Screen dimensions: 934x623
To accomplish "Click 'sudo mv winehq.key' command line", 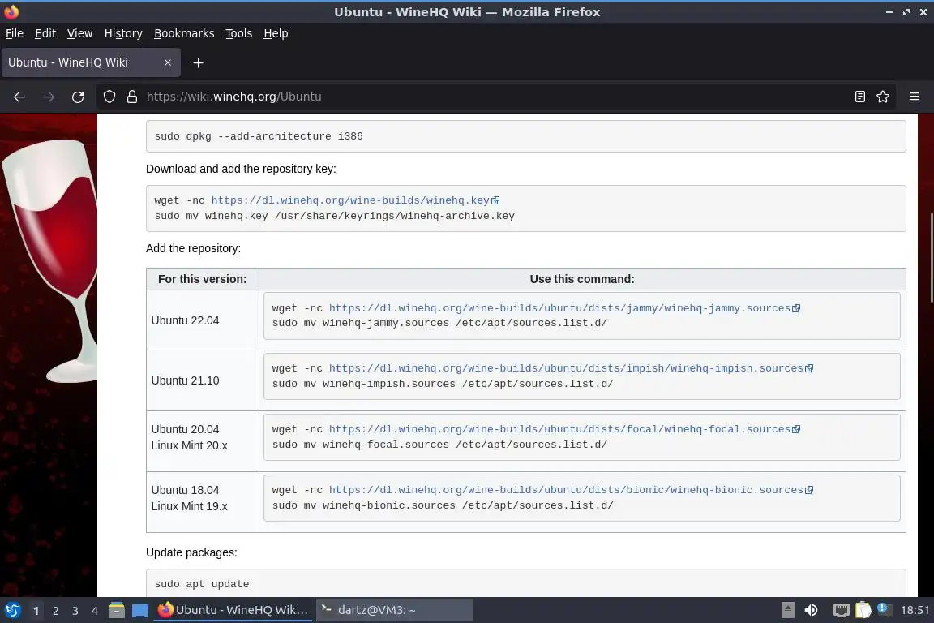I will (x=334, y=216).
